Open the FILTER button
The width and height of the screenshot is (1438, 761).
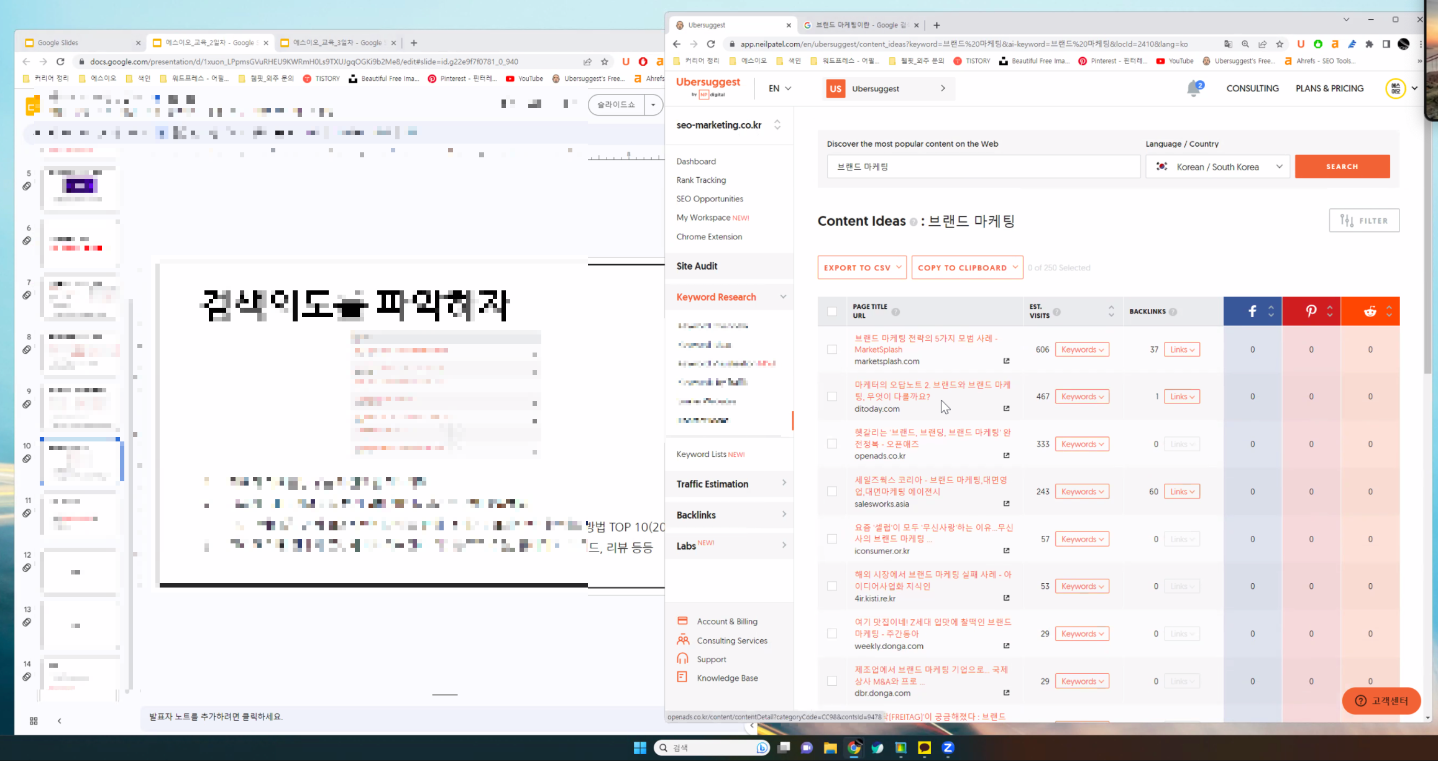coord(1364,221)
